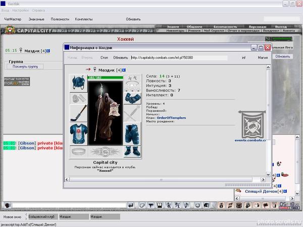This screenshot has width=303, height=227.
Task: Click the round icon left of chat input
Action: tap(8, 205)
